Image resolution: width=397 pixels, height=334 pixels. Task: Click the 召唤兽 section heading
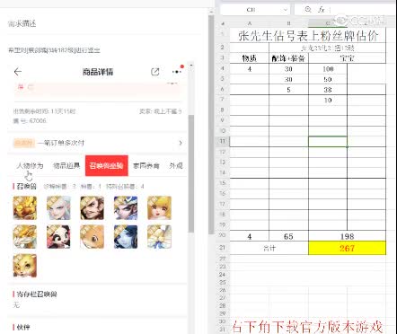click(26, 187)
